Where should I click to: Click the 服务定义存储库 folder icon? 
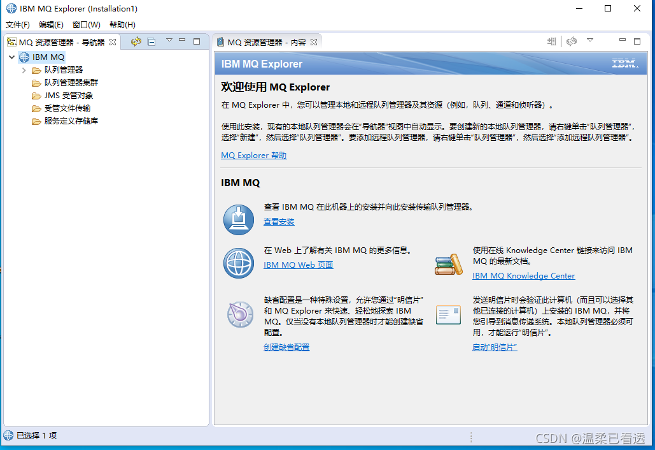point(36,121)
